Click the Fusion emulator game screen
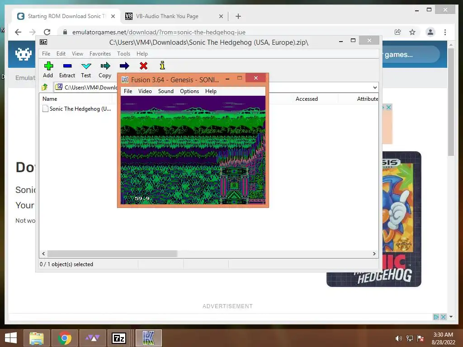Image resolution: width=463 pixels, height=347 pixels. pos(193,150)
